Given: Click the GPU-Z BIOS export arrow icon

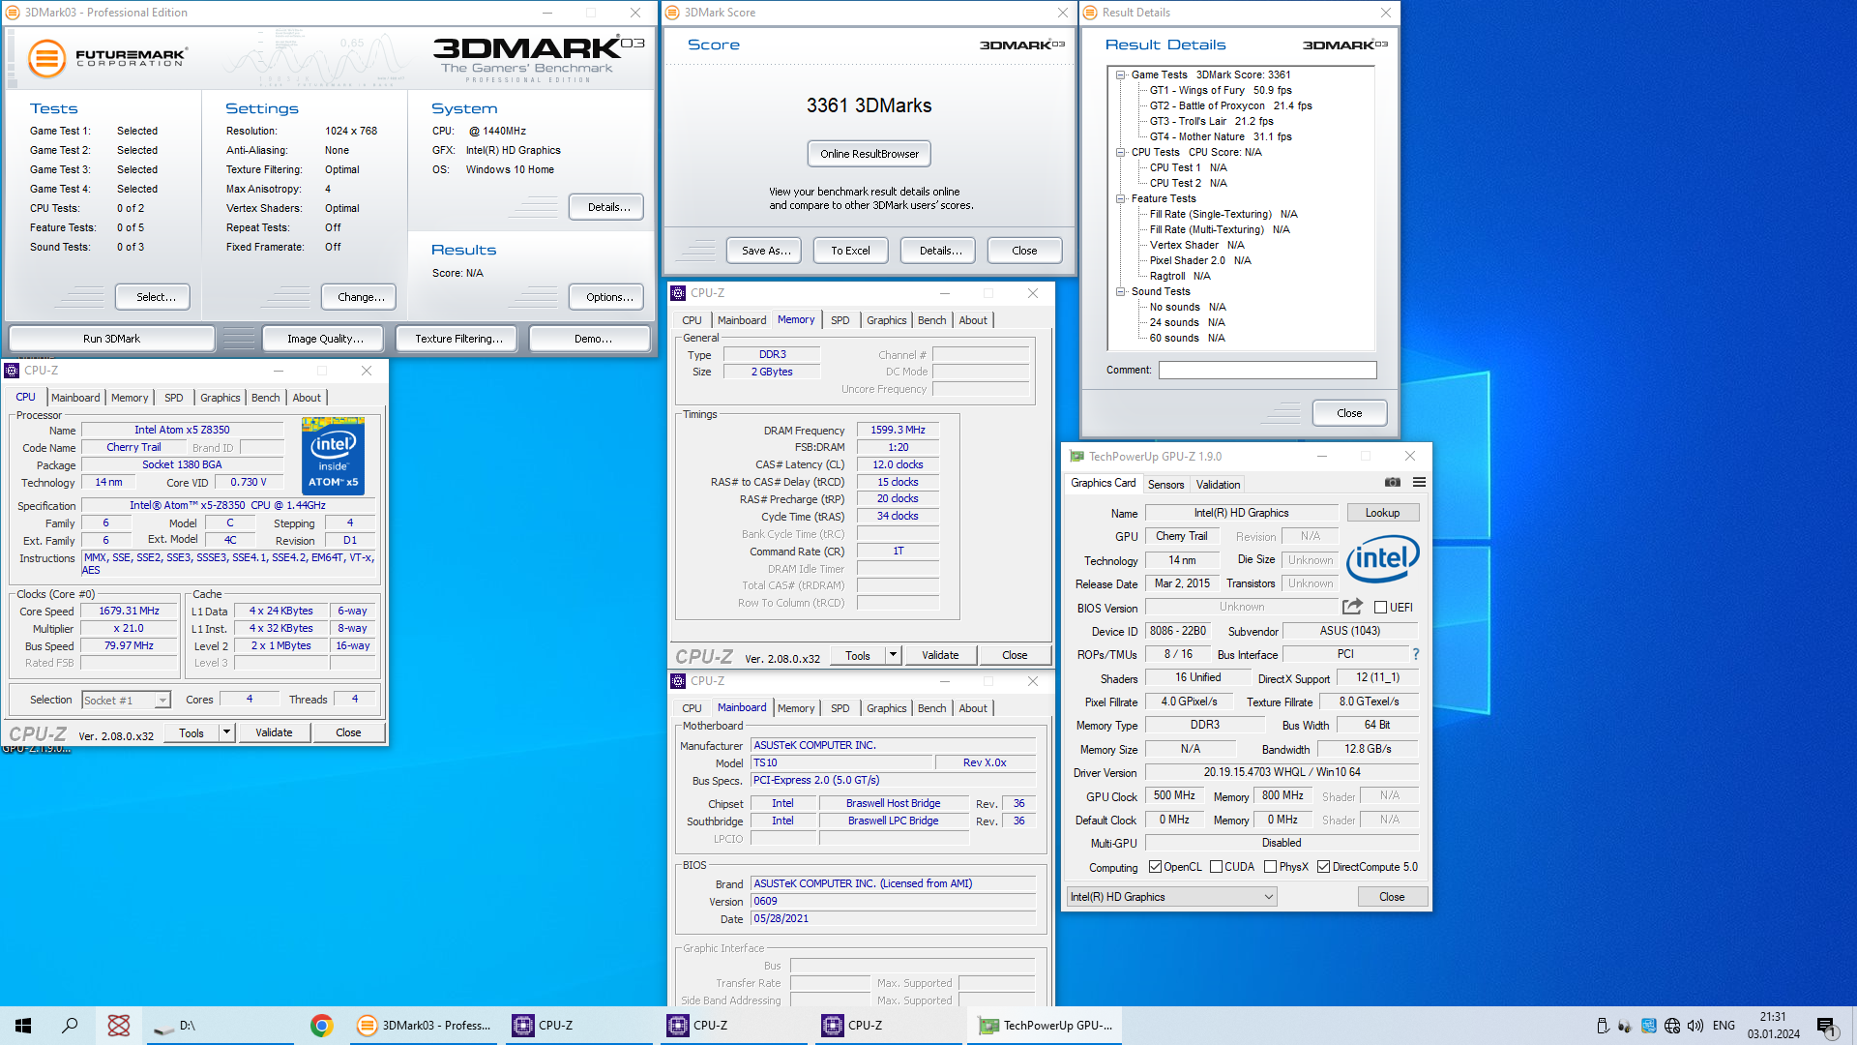Looking at the screenshot, I should (1352, 607).
